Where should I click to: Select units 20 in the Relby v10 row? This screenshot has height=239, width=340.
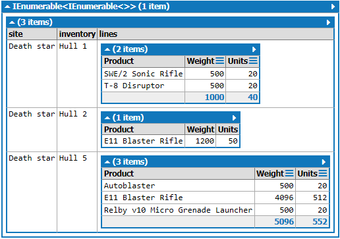[312, 210]
